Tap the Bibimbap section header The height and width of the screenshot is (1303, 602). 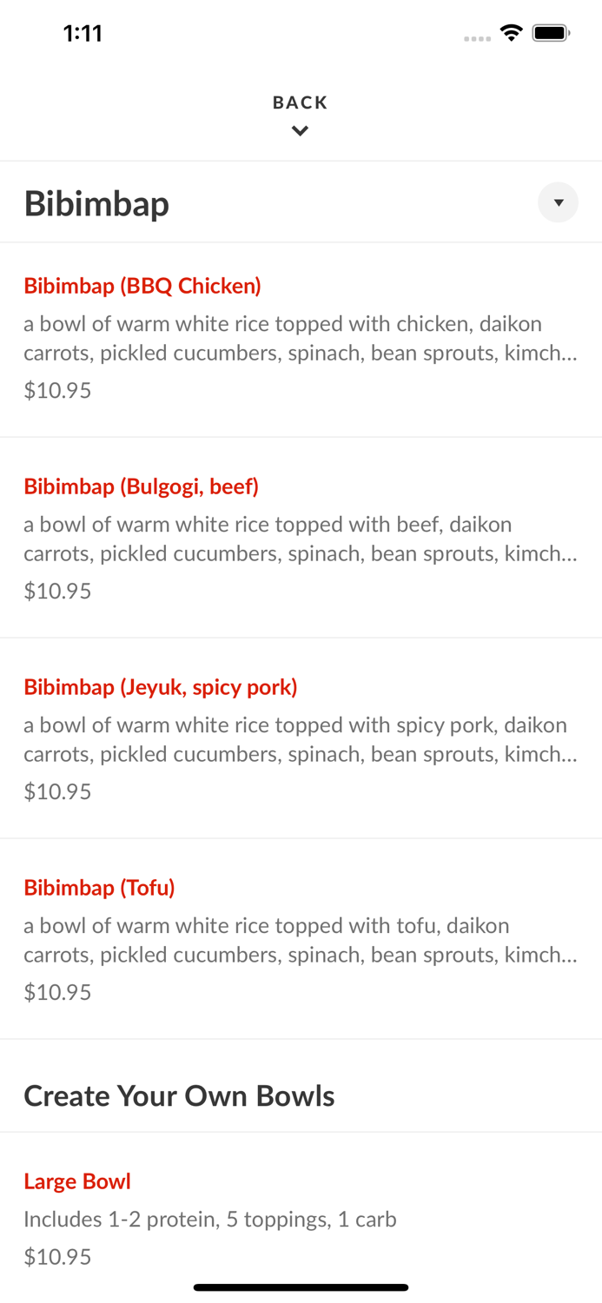tap(96, 202)
